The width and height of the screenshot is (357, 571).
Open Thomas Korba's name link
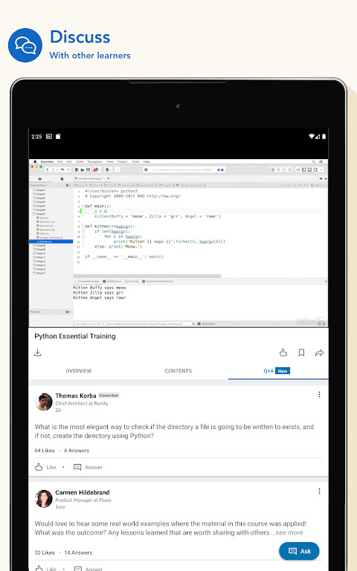pyautogui.click(x=76, y=396)
